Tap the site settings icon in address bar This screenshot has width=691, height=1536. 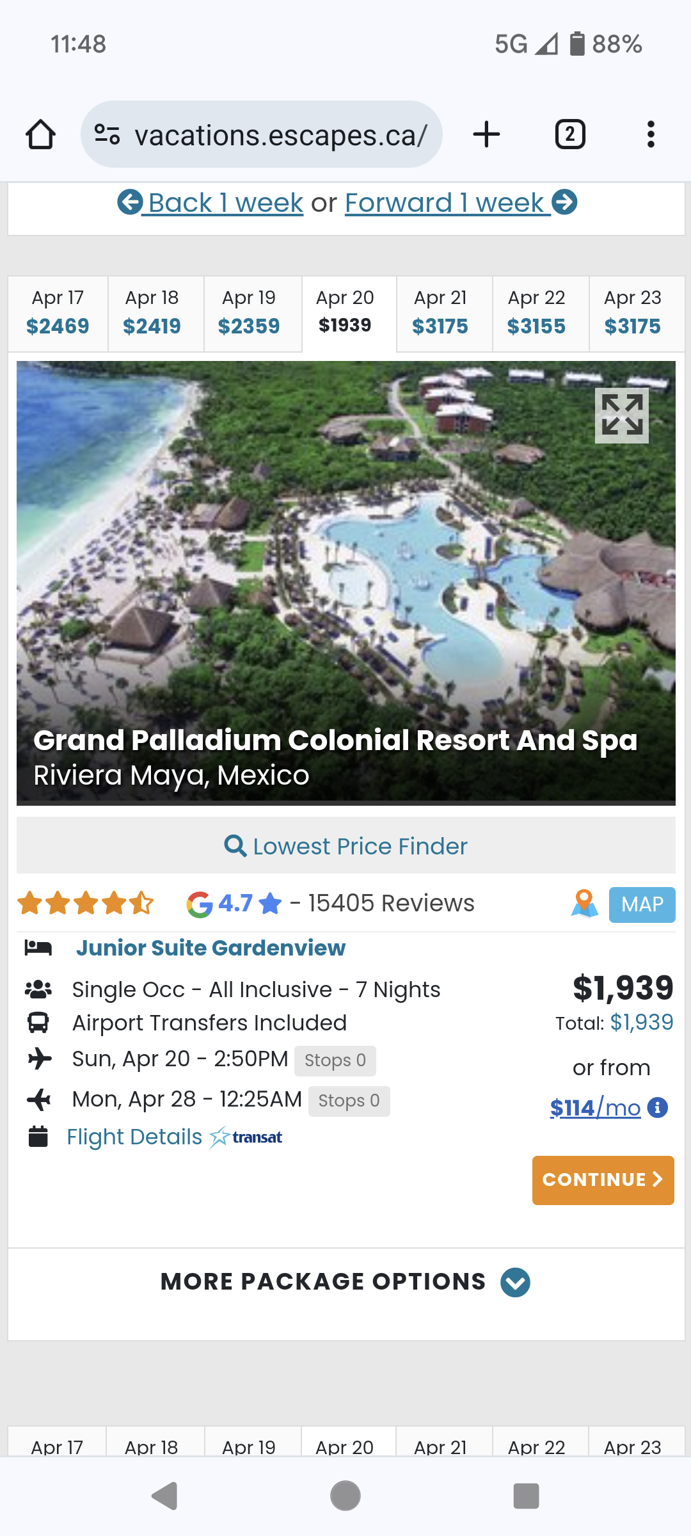[x=107, y=134]
